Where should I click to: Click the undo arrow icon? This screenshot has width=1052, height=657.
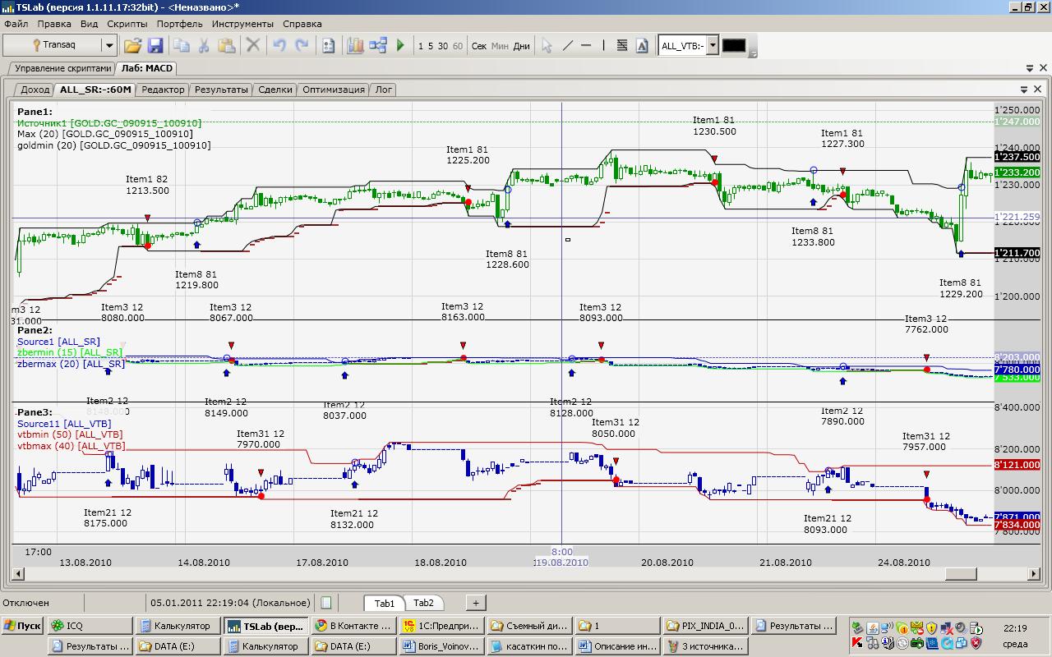click(x=279, y=46)
